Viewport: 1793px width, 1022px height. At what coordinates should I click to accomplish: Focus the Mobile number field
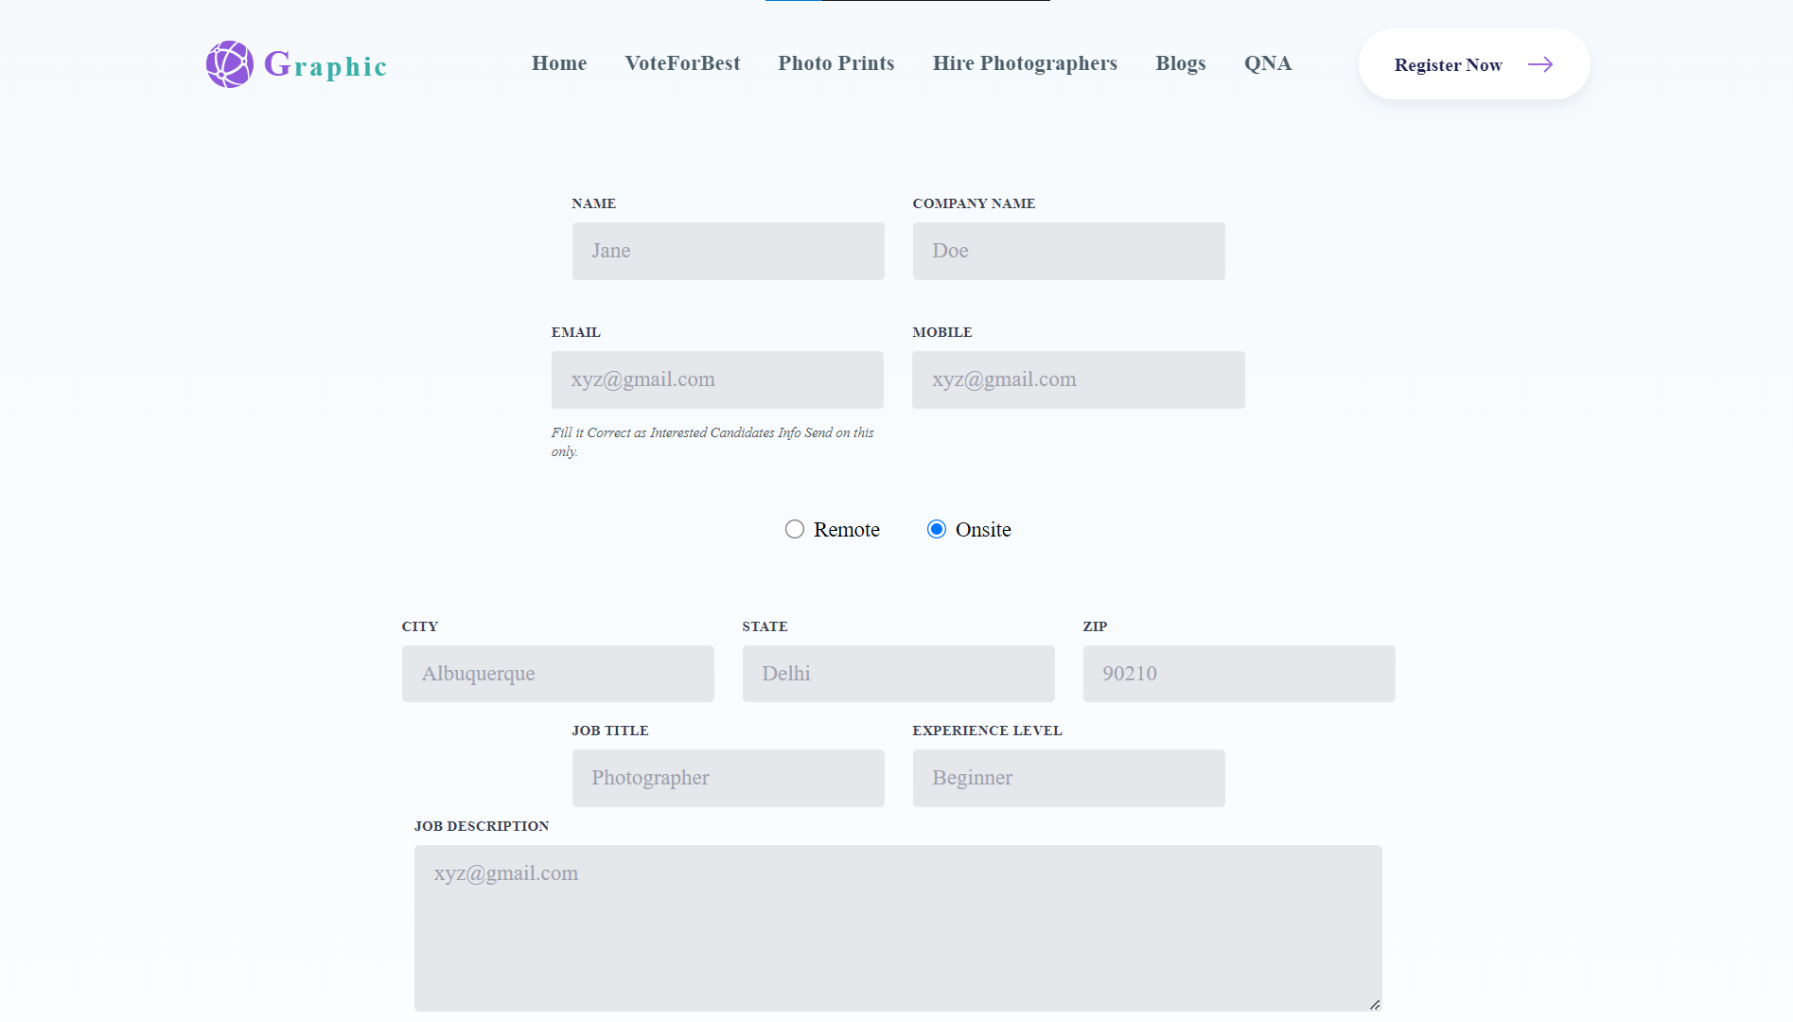[x=1078, y=379]
